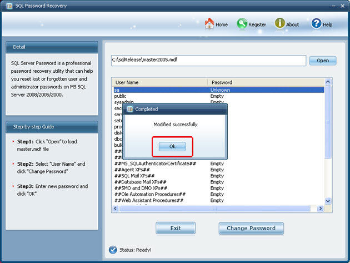Click the horizontal scrollbar left arrow
The width and height of the screenshot is (350, 263).
point(116,209)
